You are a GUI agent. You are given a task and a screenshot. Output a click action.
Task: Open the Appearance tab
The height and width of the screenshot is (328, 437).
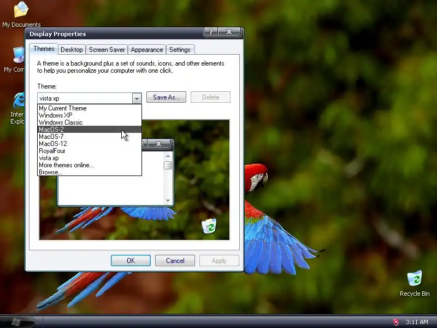point(146,50)
